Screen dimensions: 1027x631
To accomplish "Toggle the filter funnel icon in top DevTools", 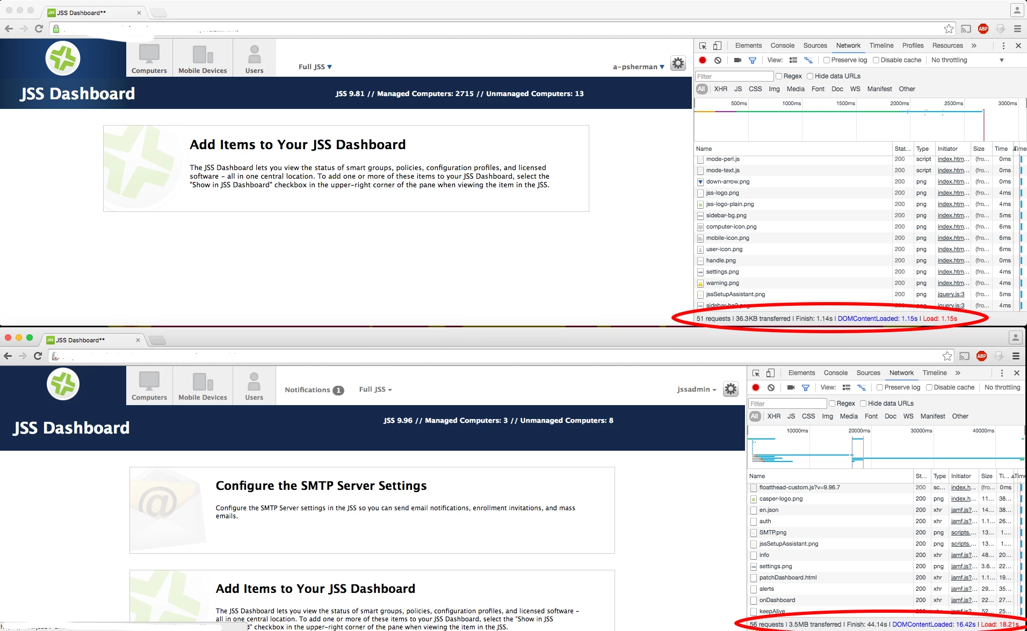I will pos(753,60).
